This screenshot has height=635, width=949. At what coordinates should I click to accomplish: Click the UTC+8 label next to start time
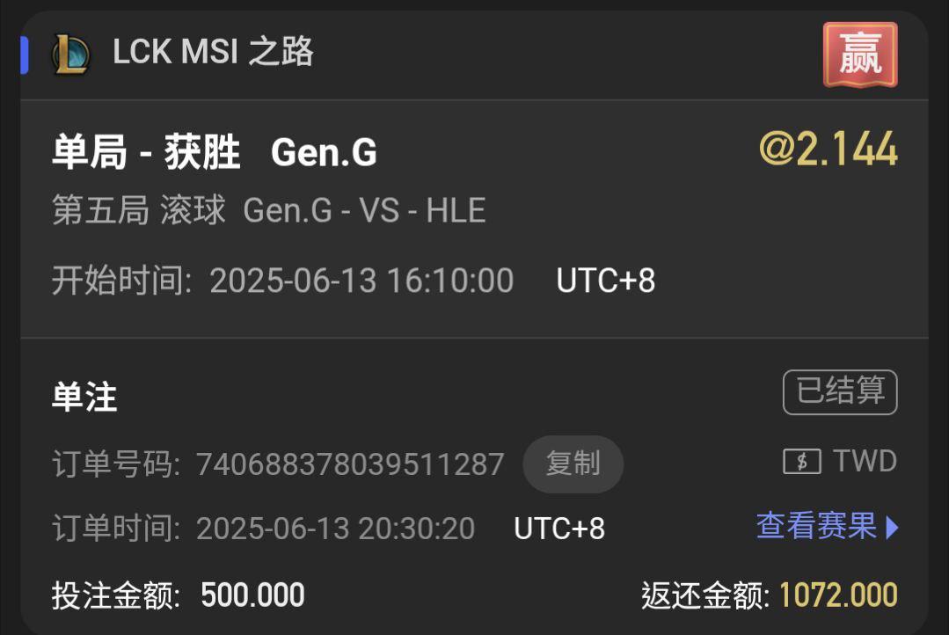click(605, 281)
